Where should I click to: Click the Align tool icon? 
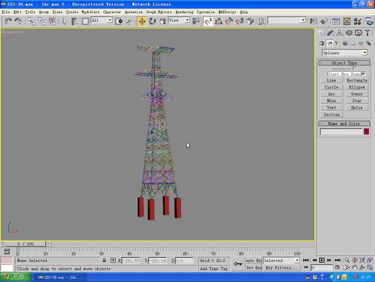click(x=324, y=21)
